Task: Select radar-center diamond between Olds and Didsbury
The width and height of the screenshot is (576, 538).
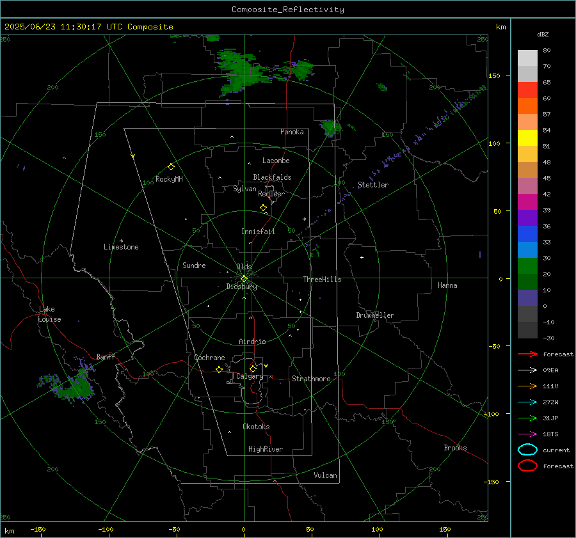Action: point(244,279)
